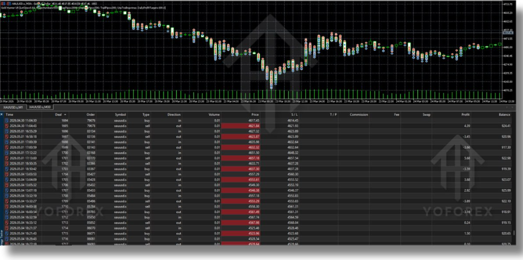Click the buy icon of deal 1696

(6, 131)
